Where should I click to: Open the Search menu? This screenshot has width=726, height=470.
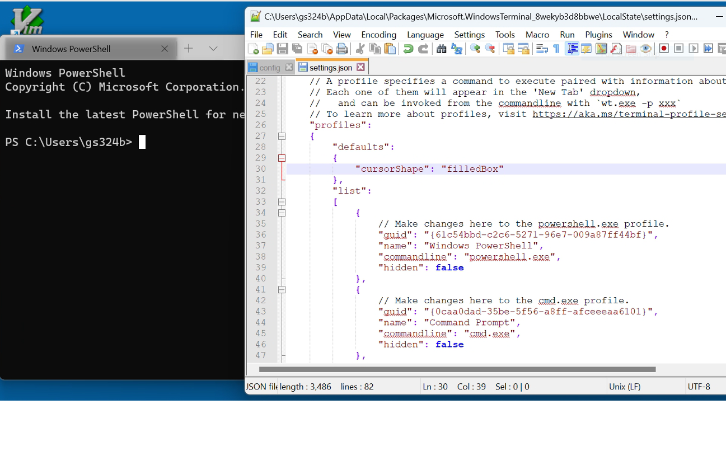pyautogui.click(x=310, y=35)
